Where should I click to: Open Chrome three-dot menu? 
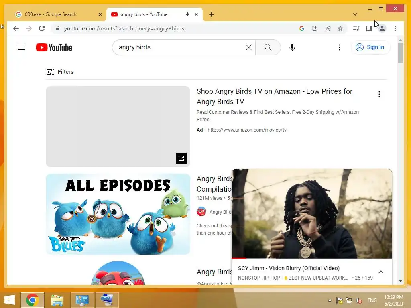coord(395,28)
